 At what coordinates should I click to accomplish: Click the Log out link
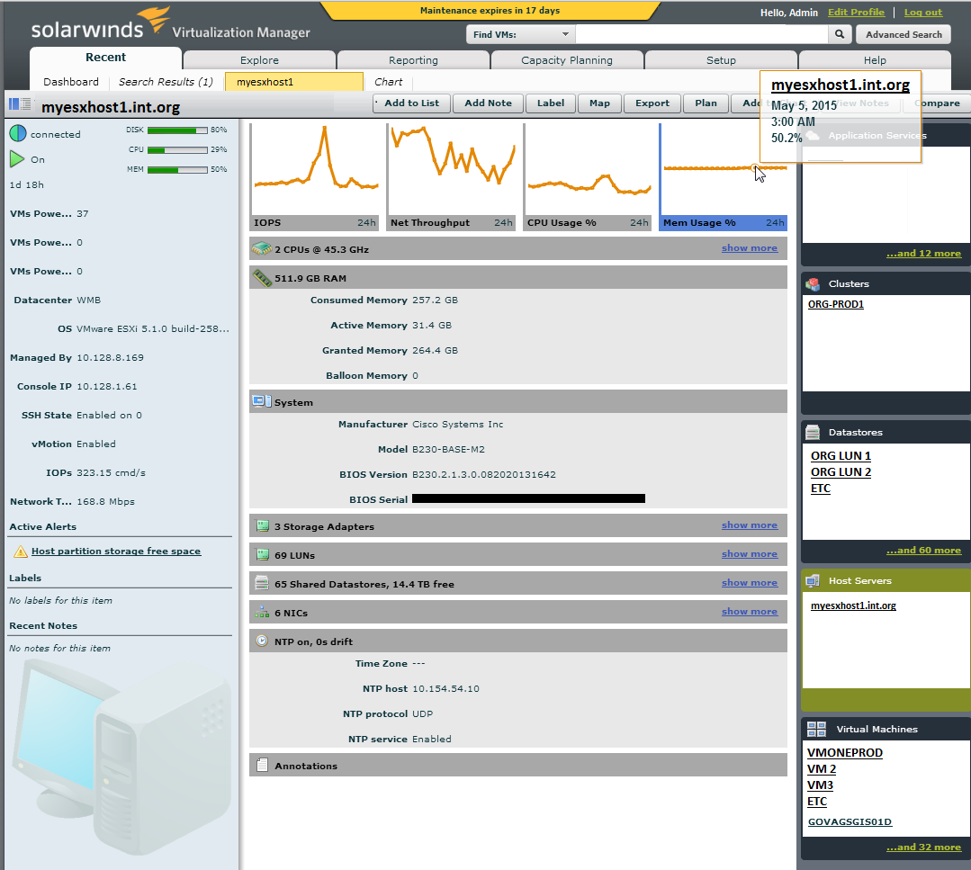(922, 13)
